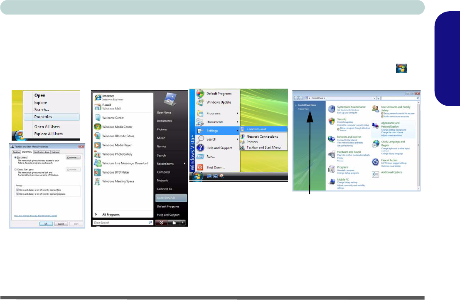The height and width of the screenshot is (300, 460).
Task: Click the power button in Start menu
Action: tap(162, 223)
